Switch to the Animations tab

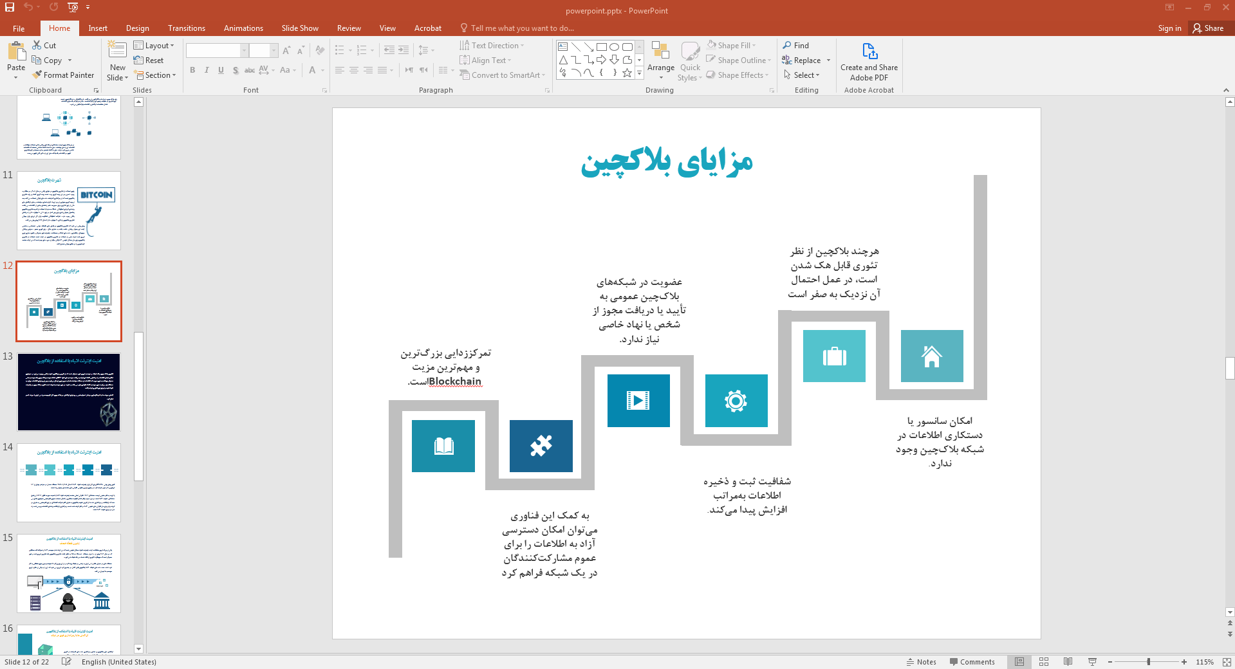click(243, 28)
